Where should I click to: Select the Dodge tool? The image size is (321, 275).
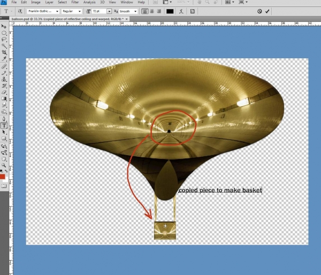[4, 112]
